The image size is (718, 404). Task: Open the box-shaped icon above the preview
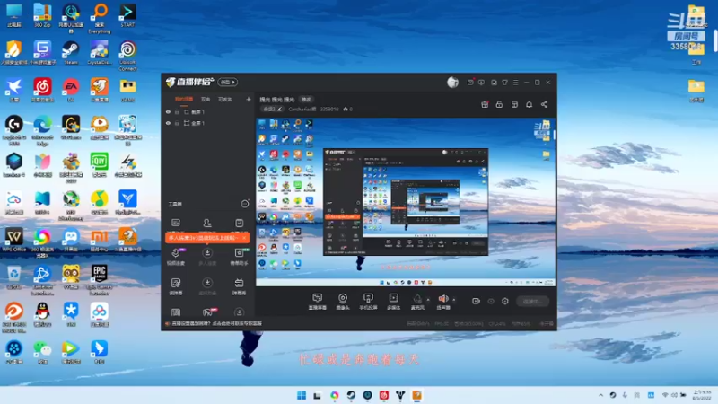coord(514,104)
